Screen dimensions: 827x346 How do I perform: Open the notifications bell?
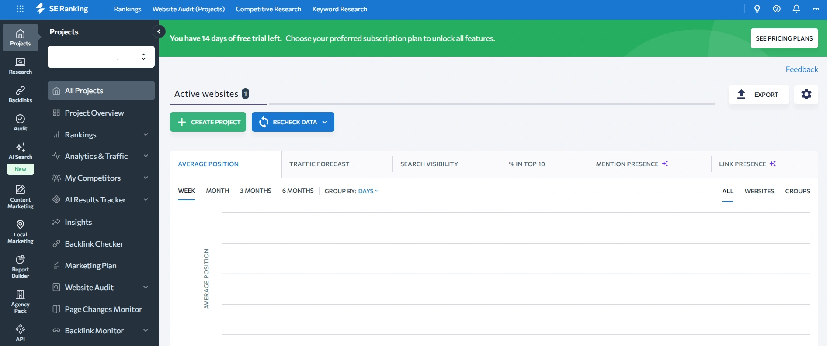click(796, 9)
